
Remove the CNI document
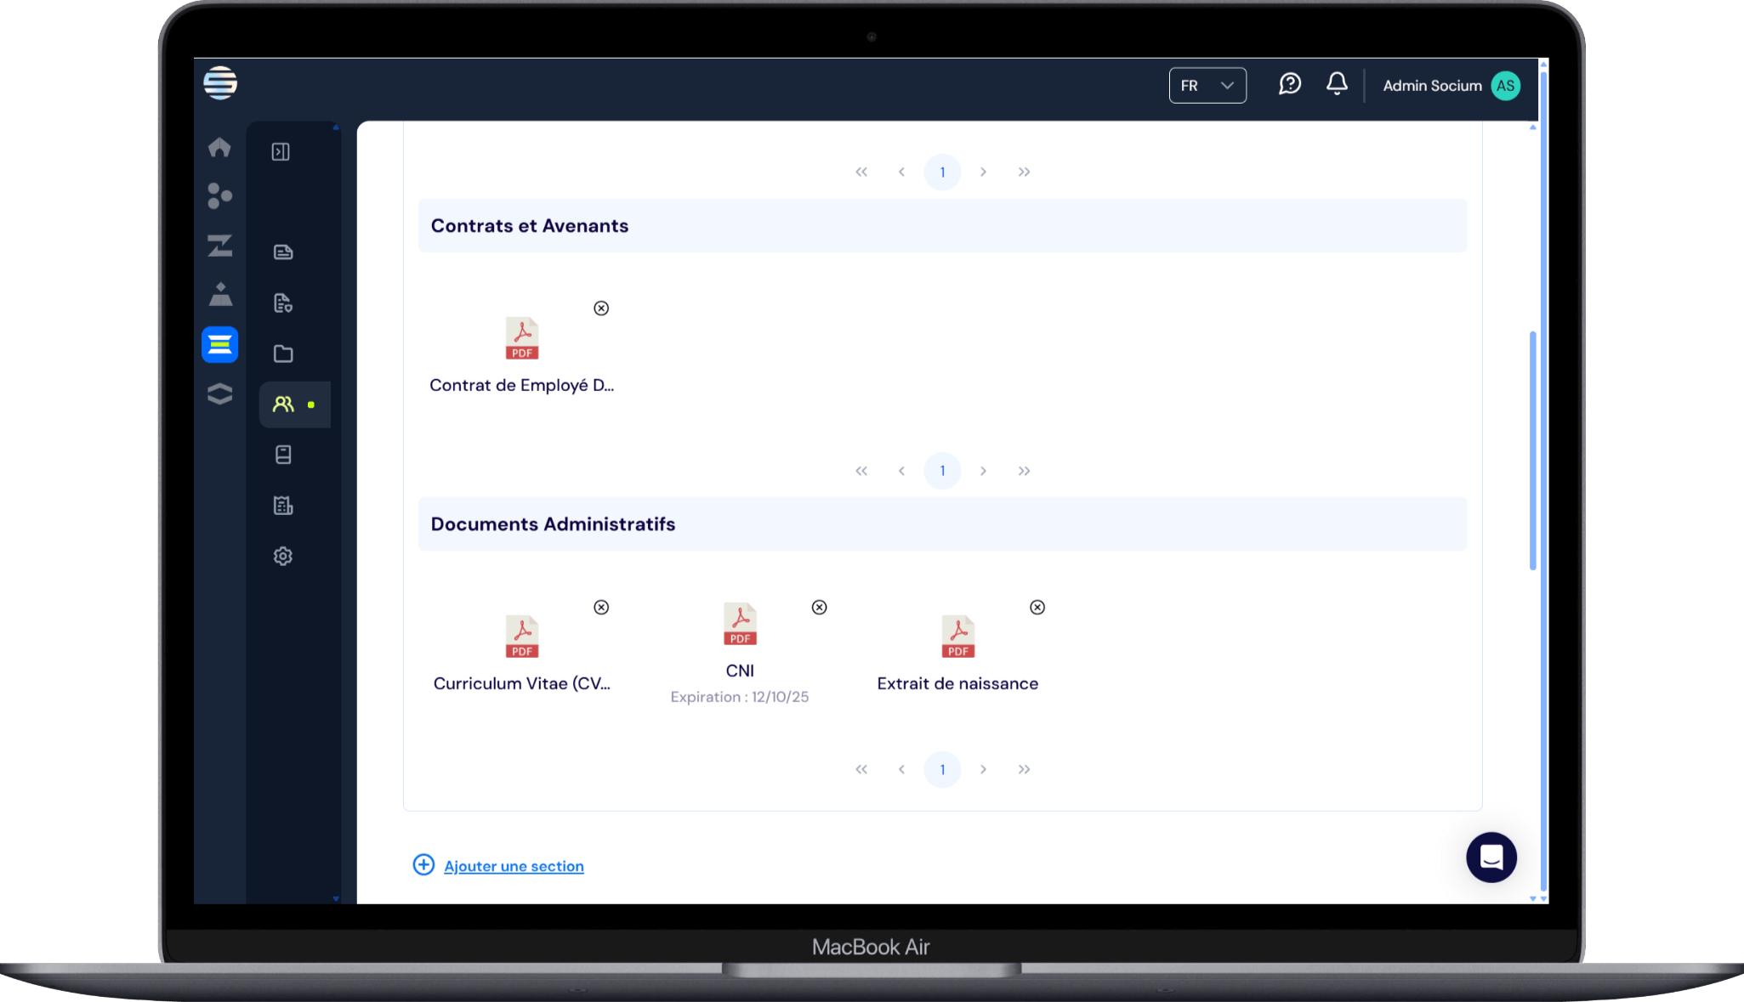[819, 607]
